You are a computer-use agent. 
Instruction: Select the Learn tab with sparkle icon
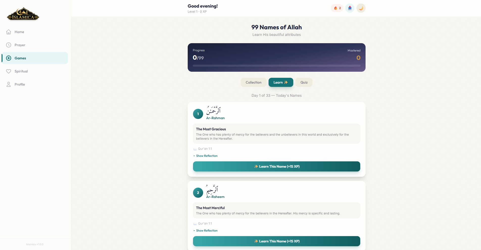[x=281, y=82]
